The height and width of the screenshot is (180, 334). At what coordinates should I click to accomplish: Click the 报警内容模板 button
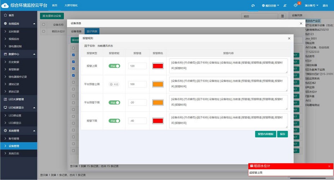click(x=265, y=134)
